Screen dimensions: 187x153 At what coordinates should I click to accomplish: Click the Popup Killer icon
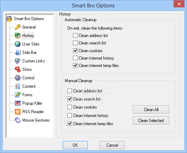tap(18, 103)
